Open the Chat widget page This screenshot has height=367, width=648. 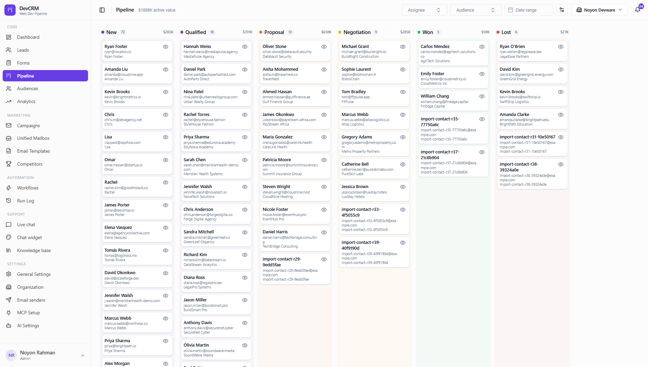tap(45, 237)
